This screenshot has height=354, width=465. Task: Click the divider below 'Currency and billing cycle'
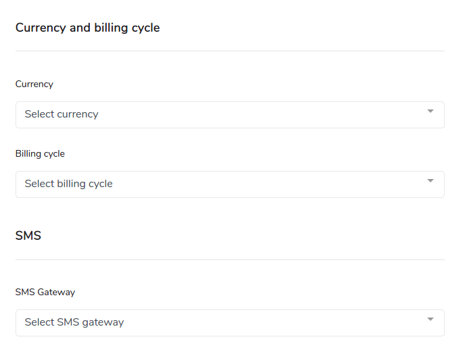(x=230, y=51)
